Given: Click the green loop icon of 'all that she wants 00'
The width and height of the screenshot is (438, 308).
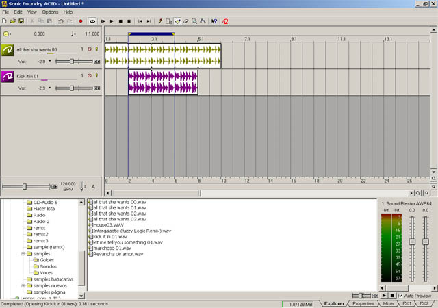Looking at the screenshot, I should click(8, 51).
